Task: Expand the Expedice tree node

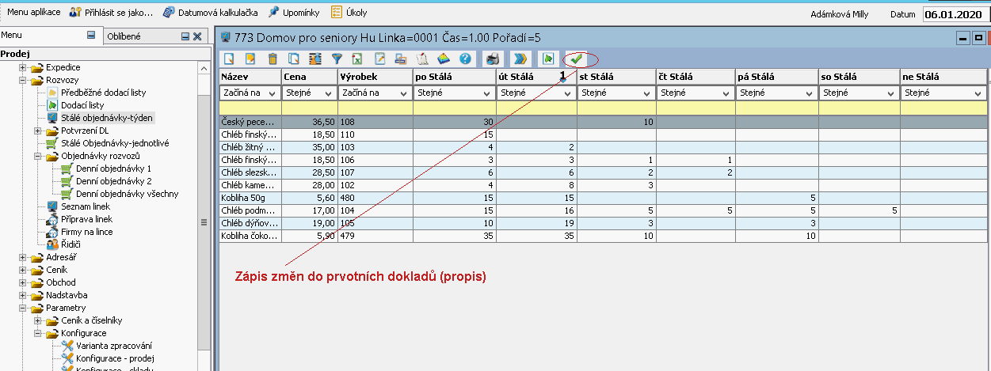Action: click(24, 67)
